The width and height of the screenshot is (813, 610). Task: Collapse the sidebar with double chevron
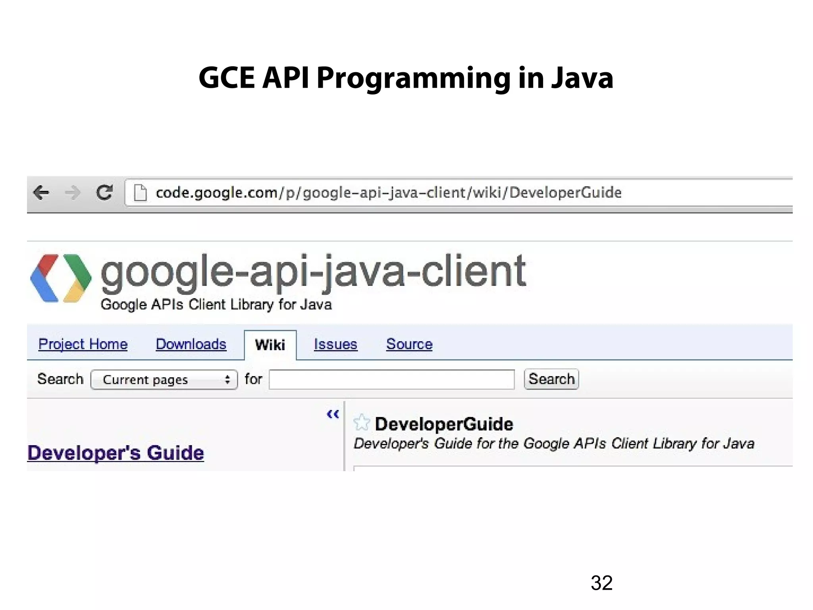pyautogui.click(x=333, y=414)
